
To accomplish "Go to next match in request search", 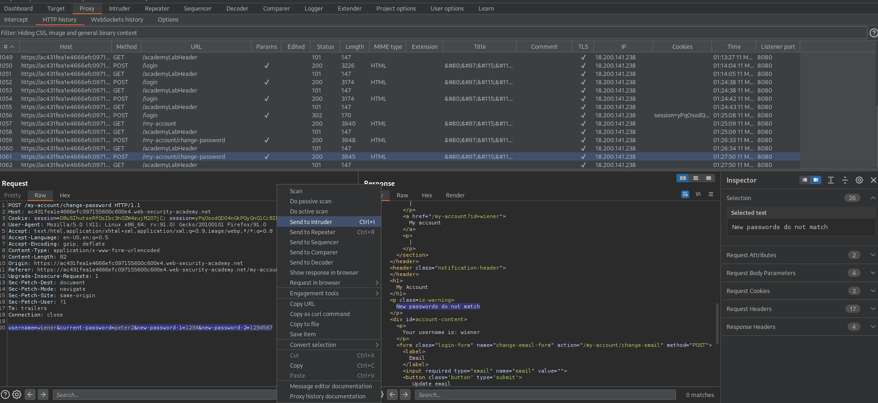I will click(x=43, y=394).
